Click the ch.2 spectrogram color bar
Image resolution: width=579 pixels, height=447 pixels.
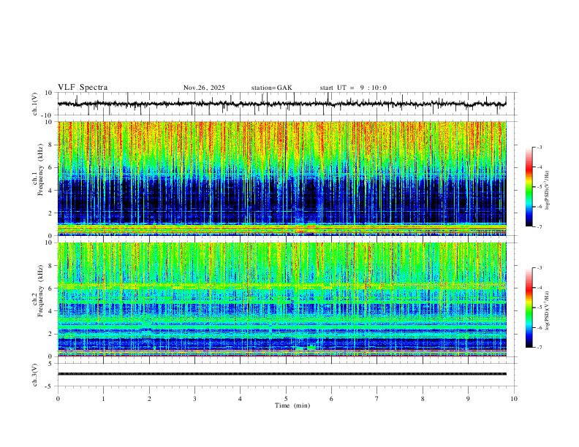529,307
